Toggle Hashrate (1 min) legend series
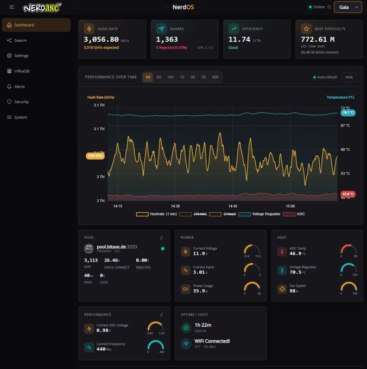Image resolution: width=367 pixels, height=369 pixels. (x=156, y=214)
